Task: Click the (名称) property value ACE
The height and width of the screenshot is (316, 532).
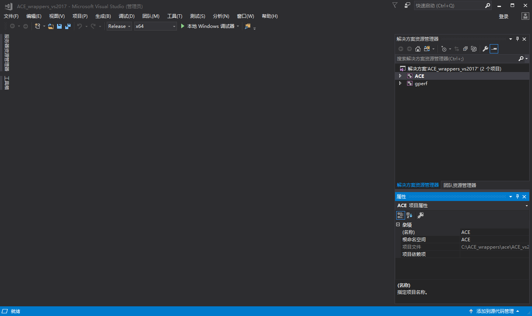Action: (495, 232)
